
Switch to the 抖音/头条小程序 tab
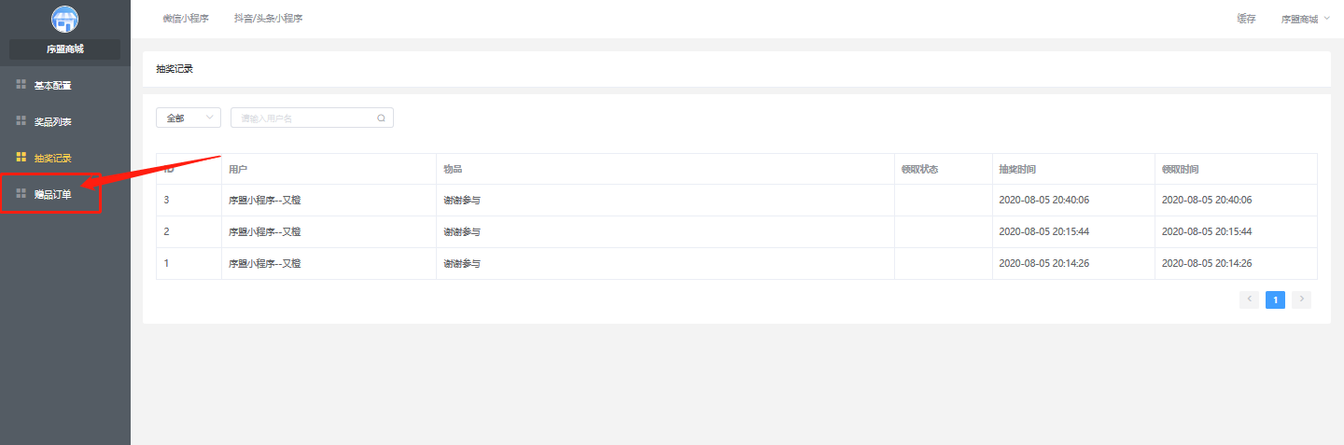click(268, 19)
